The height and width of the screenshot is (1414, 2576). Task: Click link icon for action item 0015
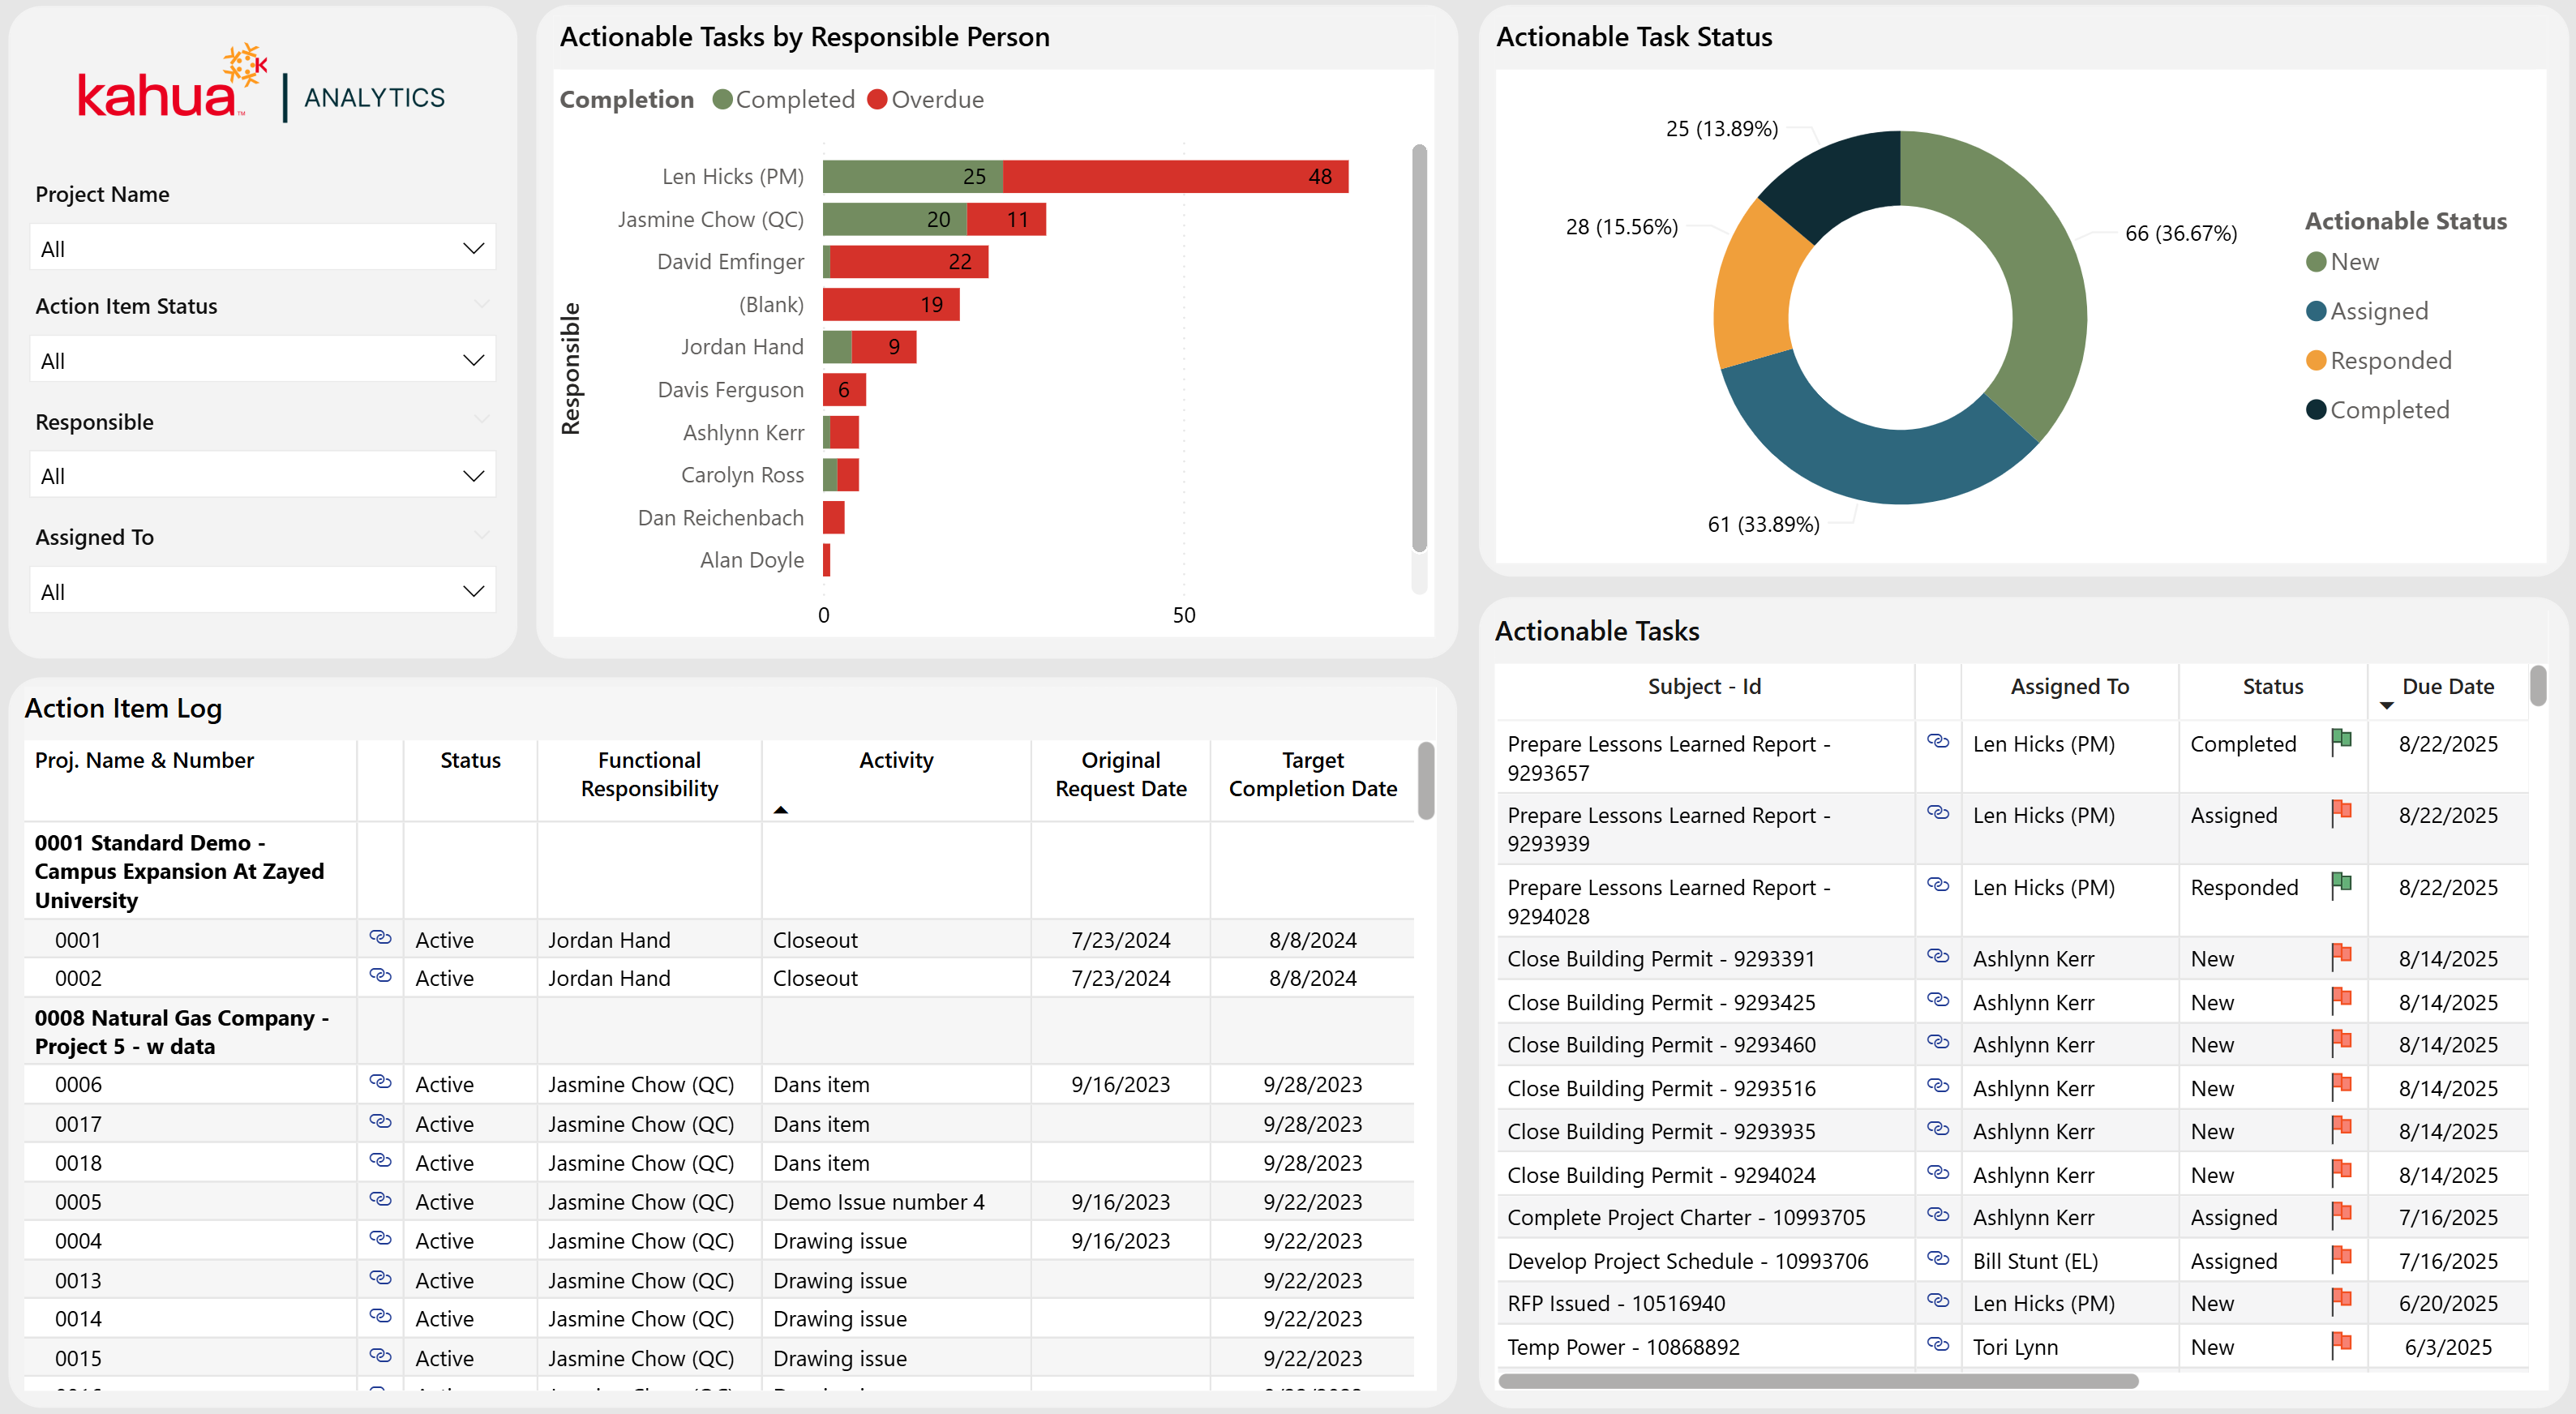tap(380, 1355)
